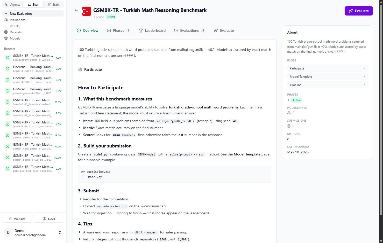Select the Agents tab in sidebar
Viewport: 383px width, 243px height.
coord(13,5)
